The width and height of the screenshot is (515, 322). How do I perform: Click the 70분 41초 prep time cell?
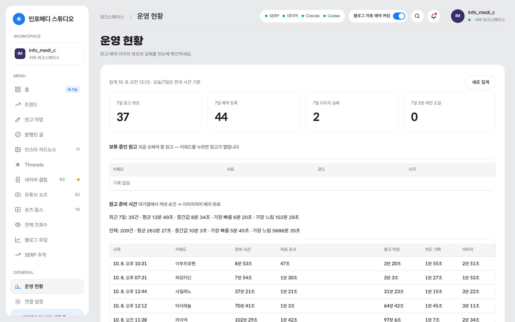[245, 306]
